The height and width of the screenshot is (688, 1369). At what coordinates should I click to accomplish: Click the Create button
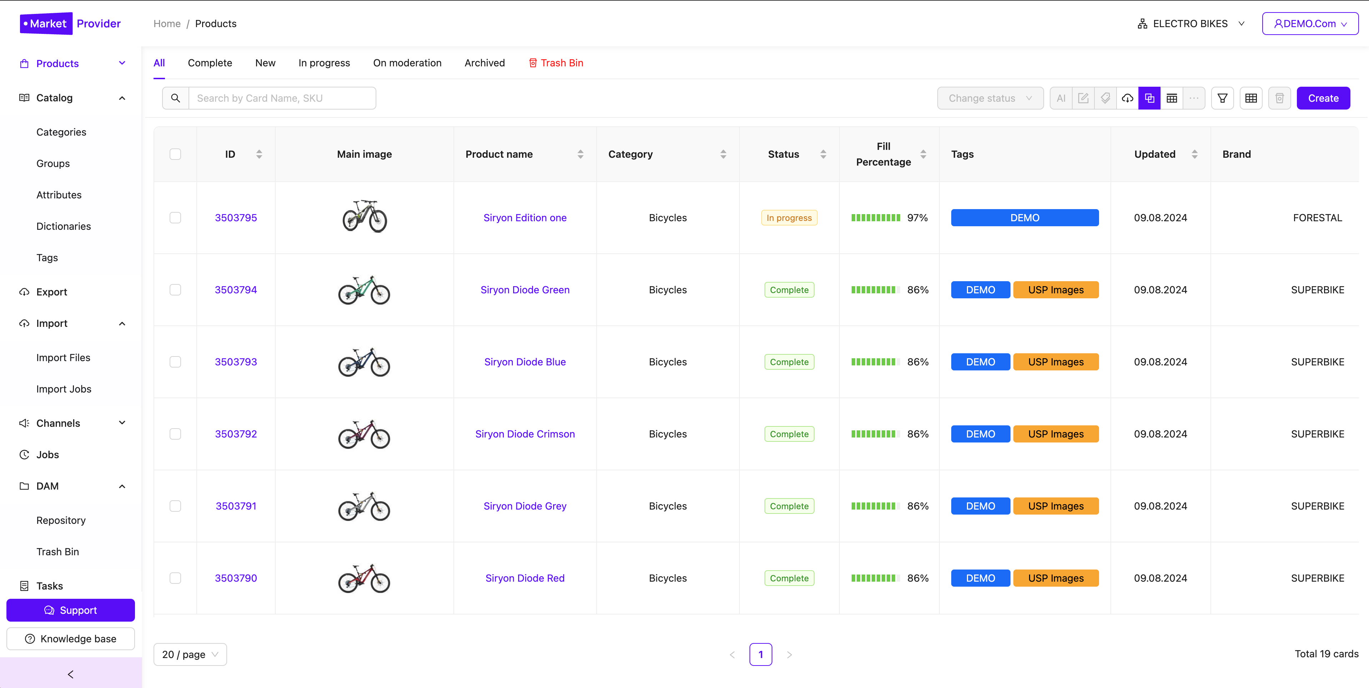[x=1323, y=98]
